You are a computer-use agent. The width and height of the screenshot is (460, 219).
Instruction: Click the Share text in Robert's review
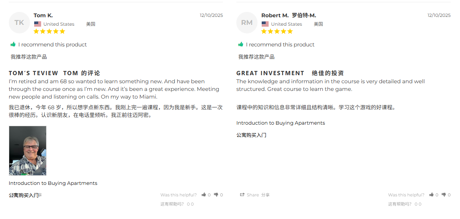[x=253, y=195]
